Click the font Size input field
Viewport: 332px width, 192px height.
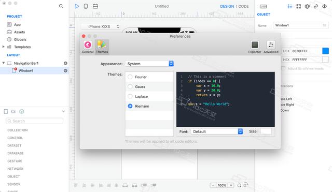(266, 131)
